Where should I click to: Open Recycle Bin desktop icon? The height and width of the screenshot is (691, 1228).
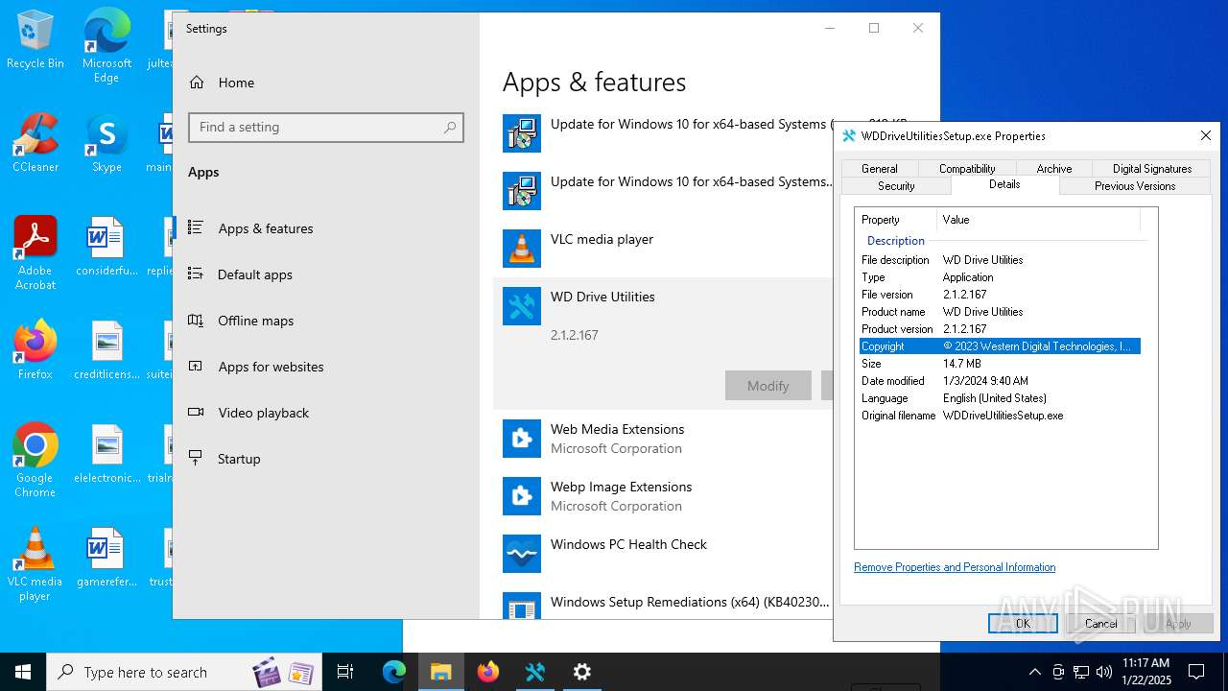35,40
